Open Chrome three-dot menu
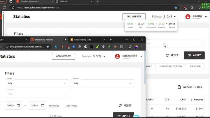 click(142, 47)
